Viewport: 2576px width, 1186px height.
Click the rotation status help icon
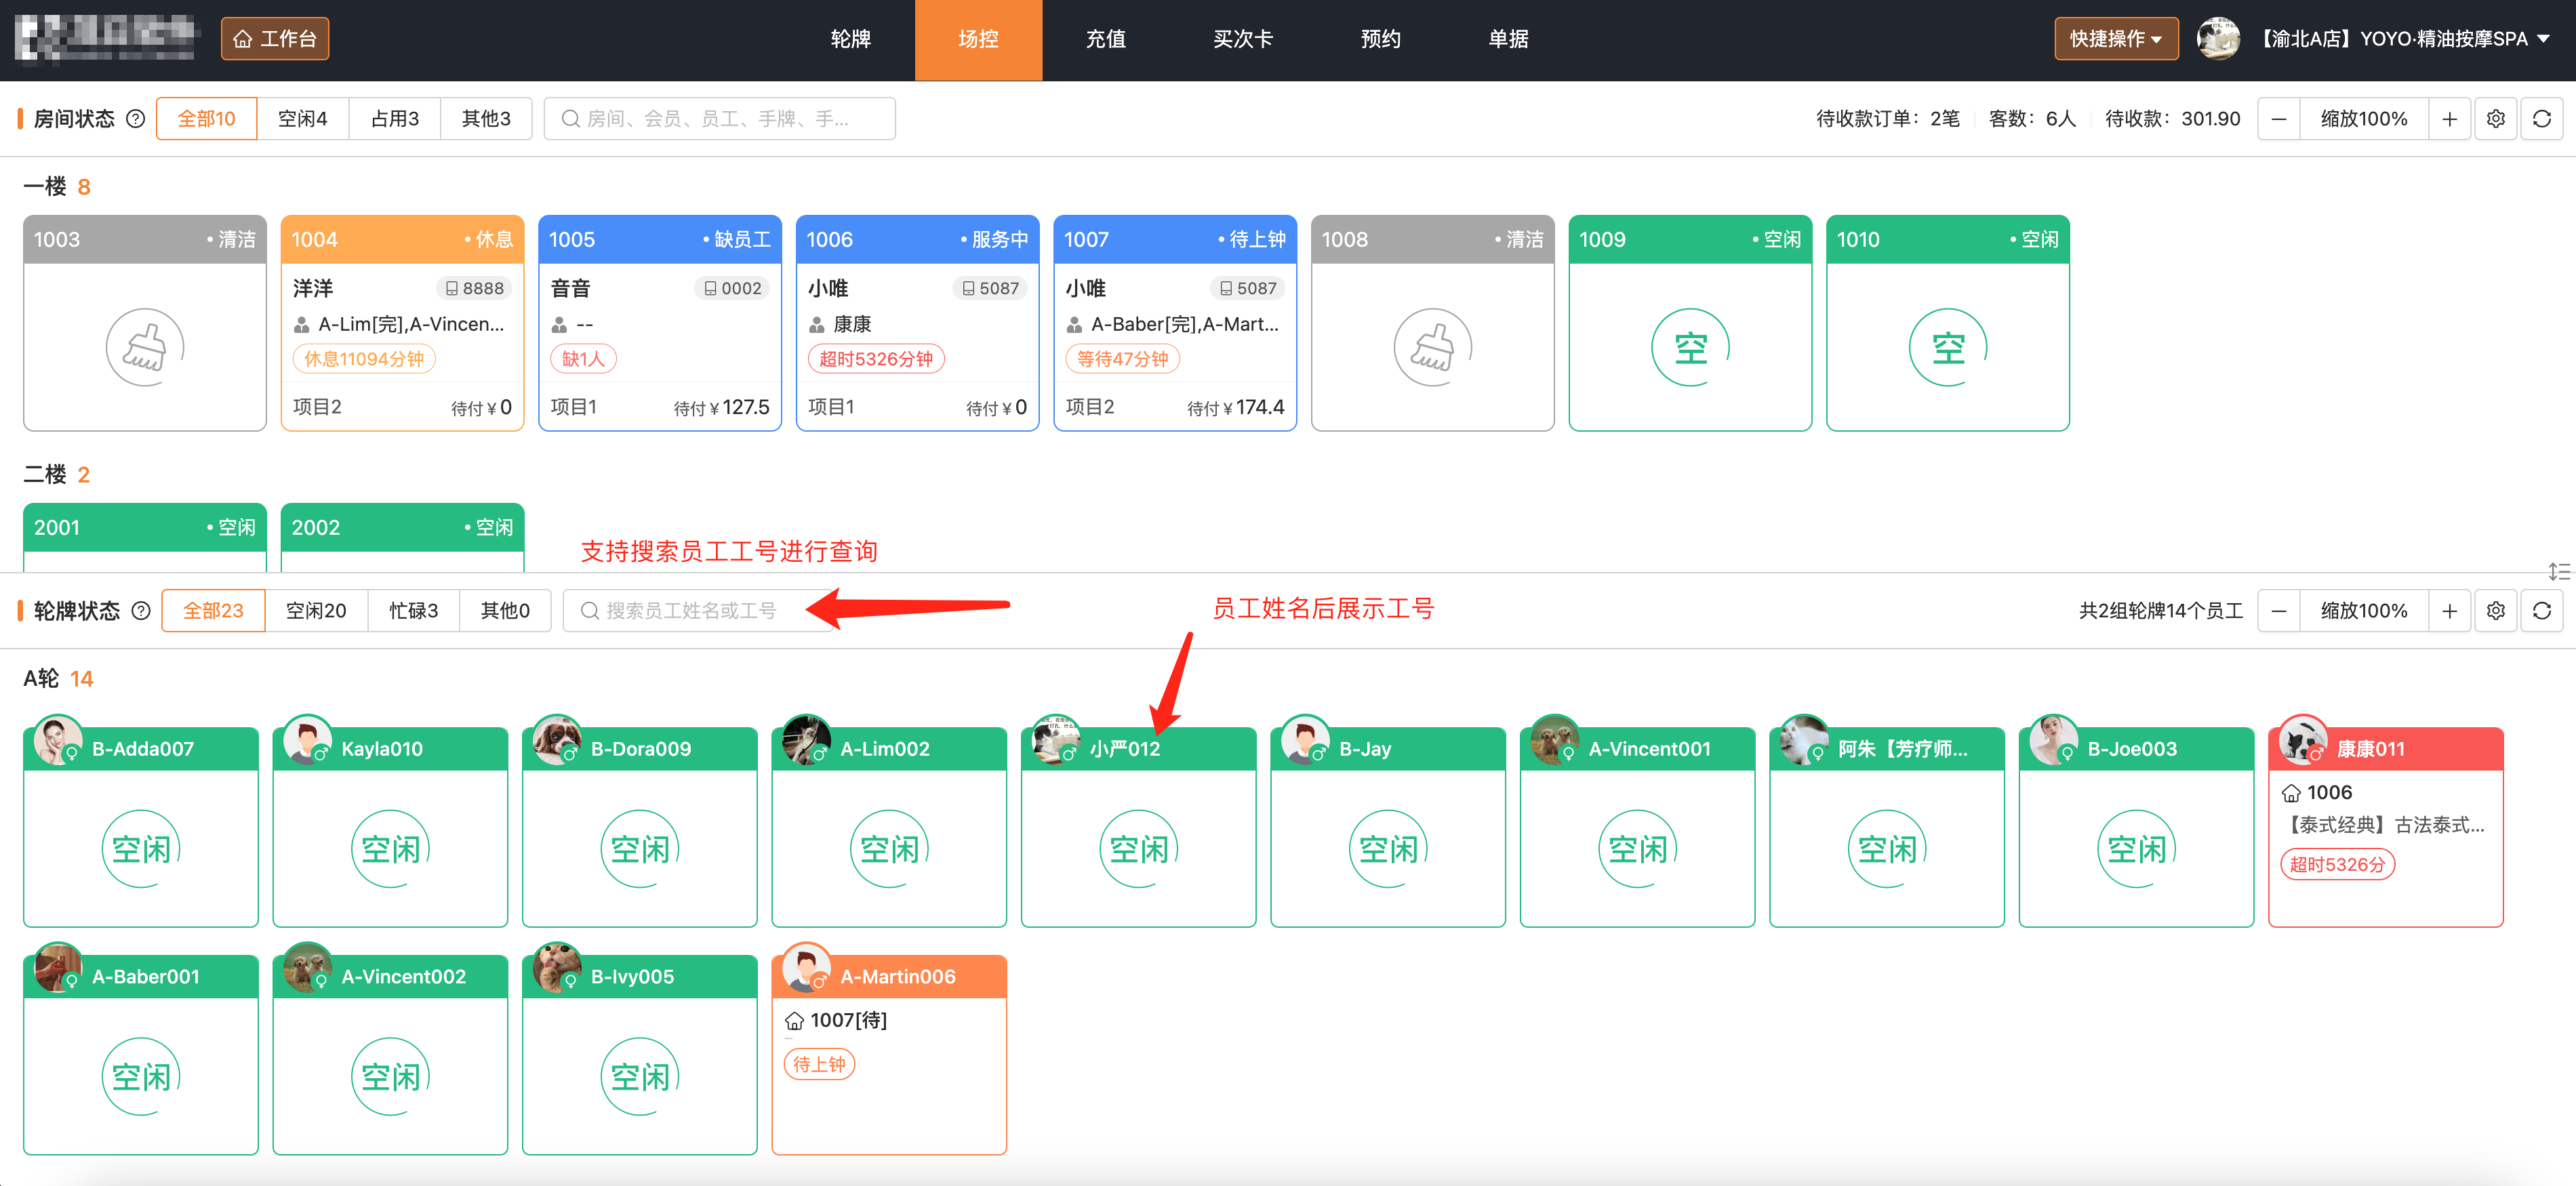[141, 611]
